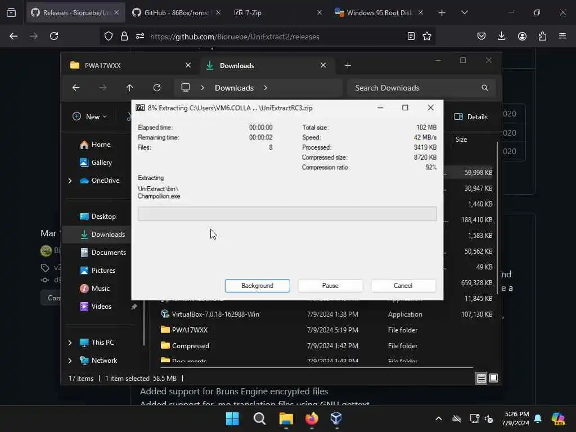List all Firefox tabs dropdown
576x432 pixels.
[x=464, y=12]
